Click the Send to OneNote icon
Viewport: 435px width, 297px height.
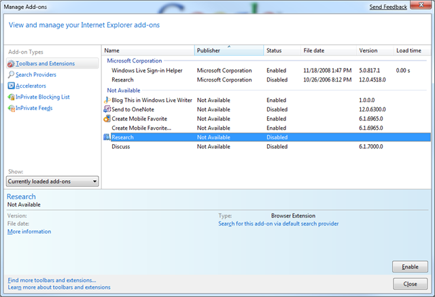coord(107,109)
